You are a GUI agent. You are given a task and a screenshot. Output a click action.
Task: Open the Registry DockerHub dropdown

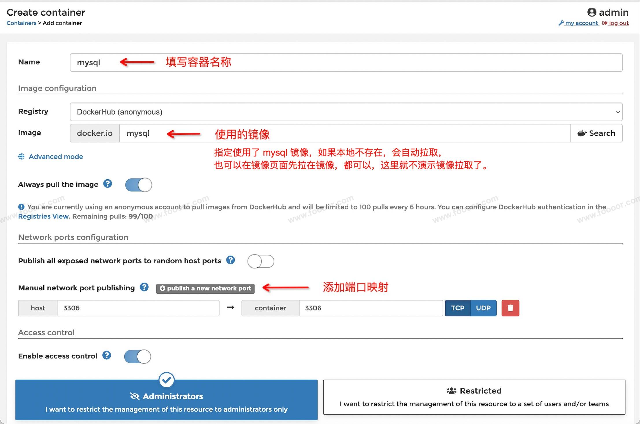(x=346, y=112)
